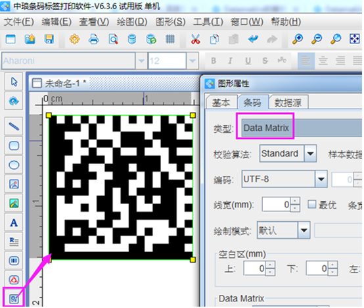
Task: Enable the 最优 checkbox
Action: [x=312, y=205]
